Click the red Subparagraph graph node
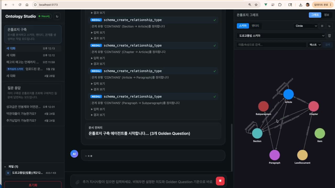Screen dimensions: 335x188 pos(263,107)
